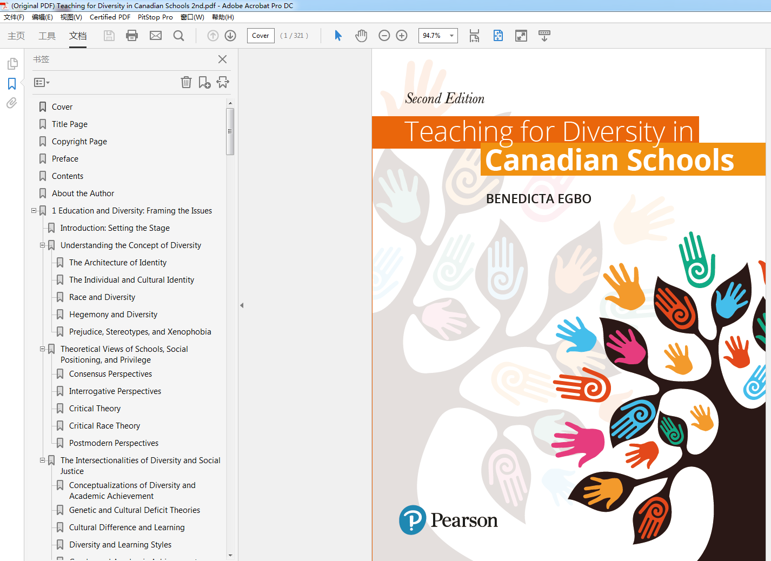The height and width of the screenshot is (561, 771).
Task: Zoom out with the minus icon
Action: 384,36
